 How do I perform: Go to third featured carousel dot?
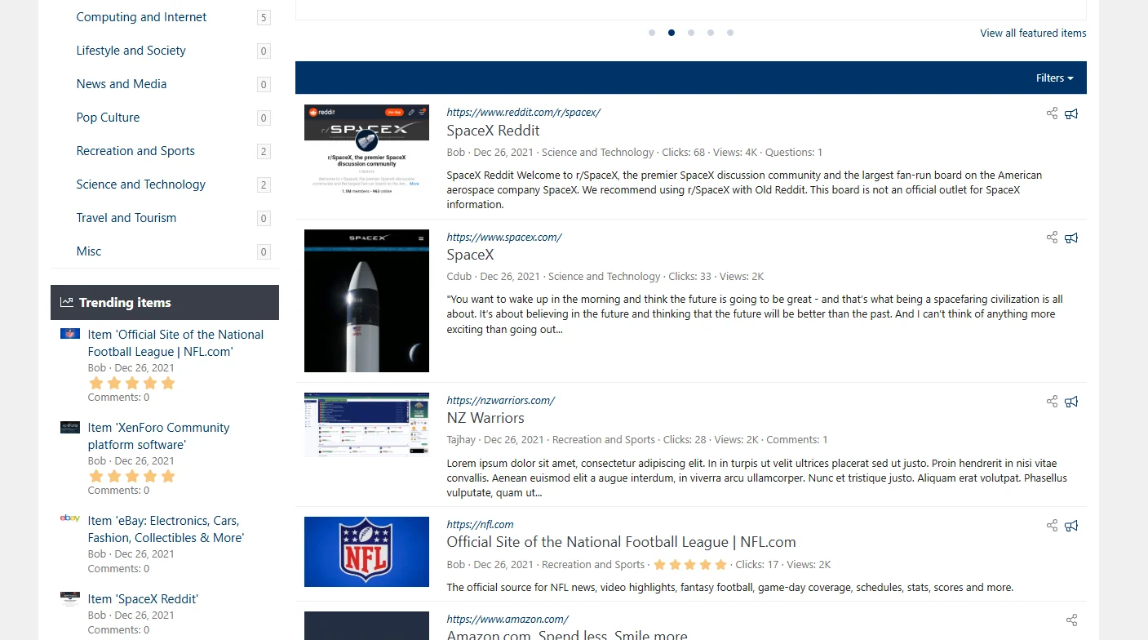691,33
